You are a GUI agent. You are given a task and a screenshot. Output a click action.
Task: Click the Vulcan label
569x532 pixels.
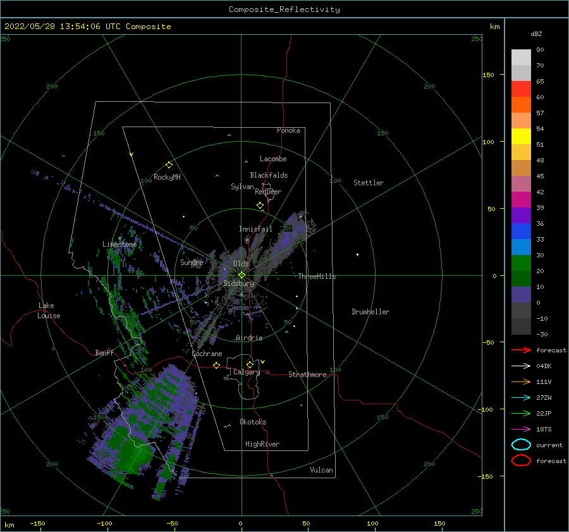click(x=321, y=470)
